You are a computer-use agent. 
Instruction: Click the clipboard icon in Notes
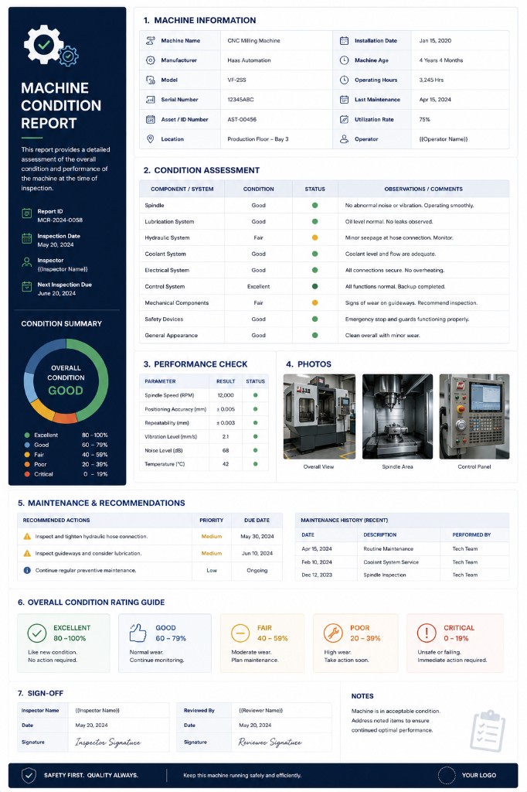[488, 732]
